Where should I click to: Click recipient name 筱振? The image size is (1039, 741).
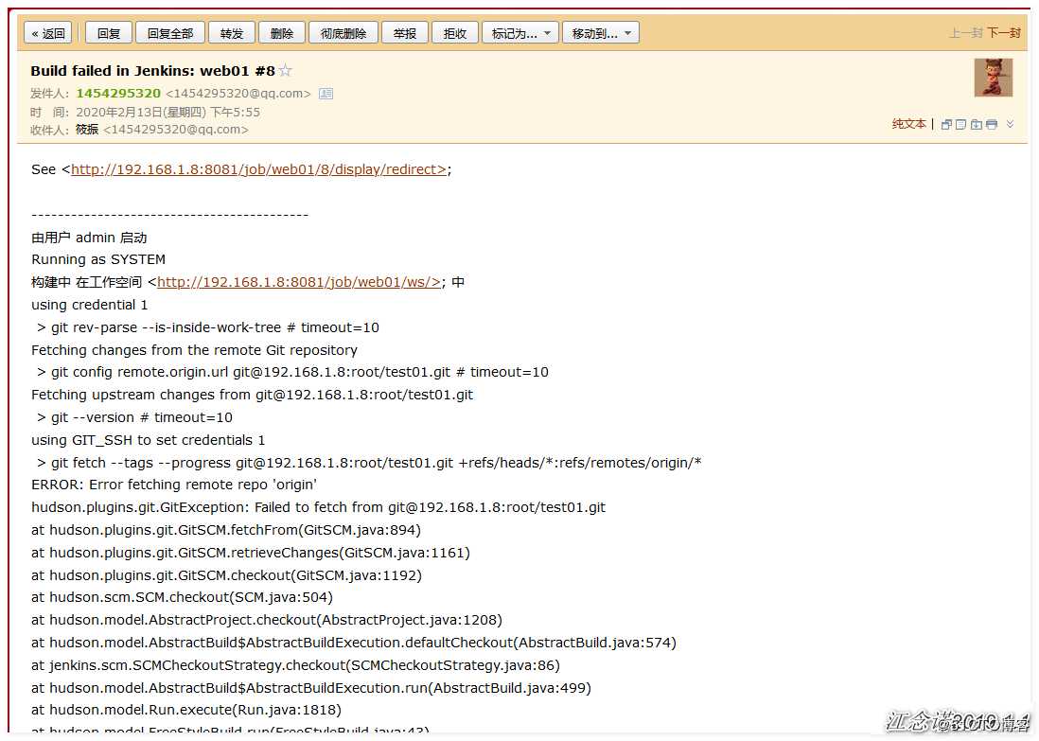click(87, 130)
